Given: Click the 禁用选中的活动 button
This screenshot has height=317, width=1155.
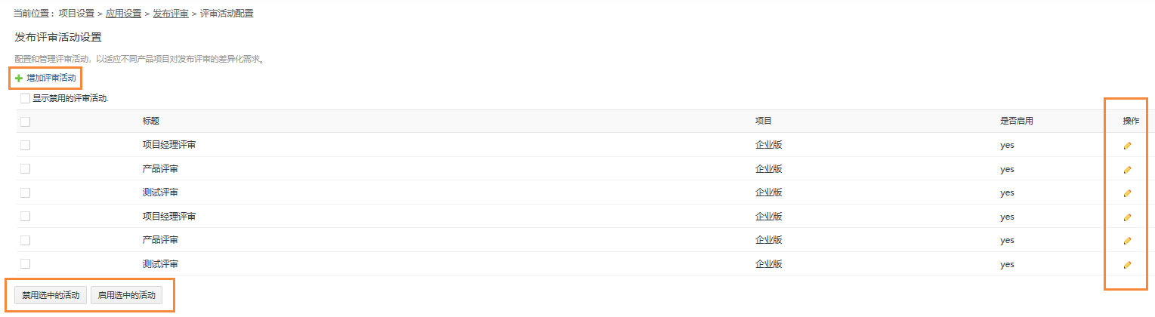Looking at the screenshot, I should coord(51,295).
